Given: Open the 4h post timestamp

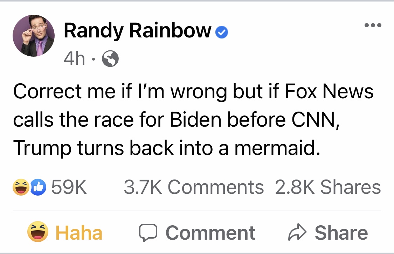Looking at the screenshot, I should coord(74,59).
